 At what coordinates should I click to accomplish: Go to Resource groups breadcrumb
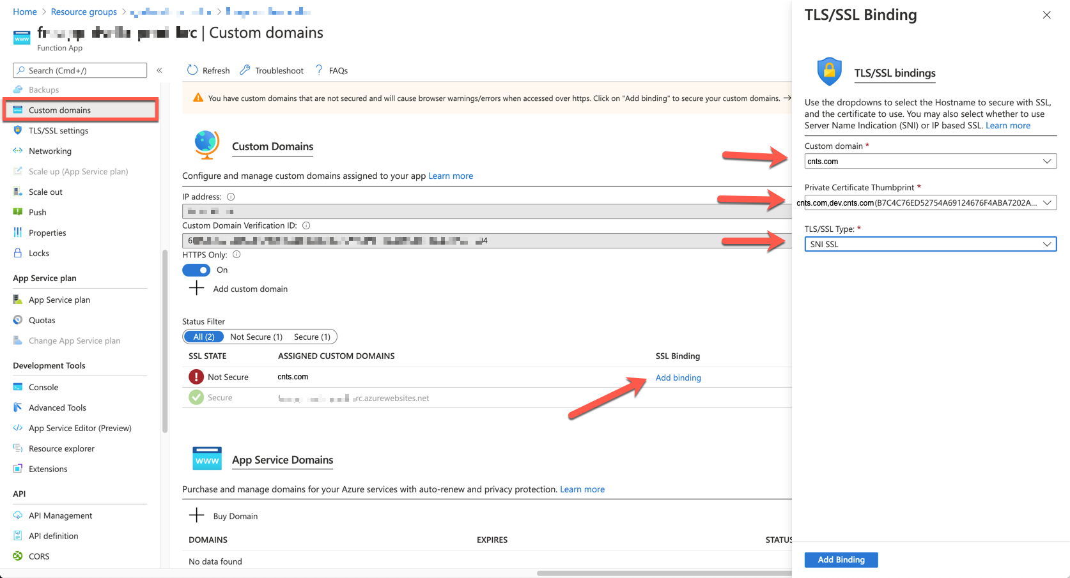[84, 11]
